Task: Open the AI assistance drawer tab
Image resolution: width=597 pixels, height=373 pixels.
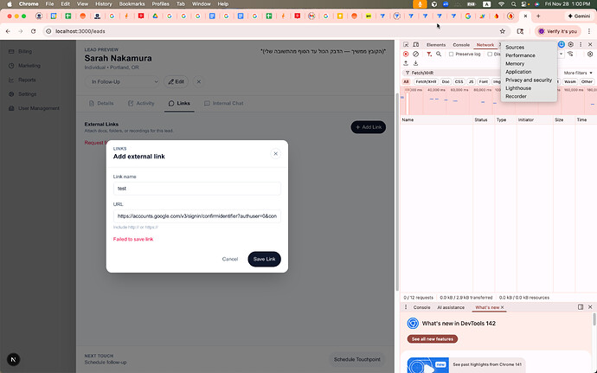Action: (x=451, y=307)
